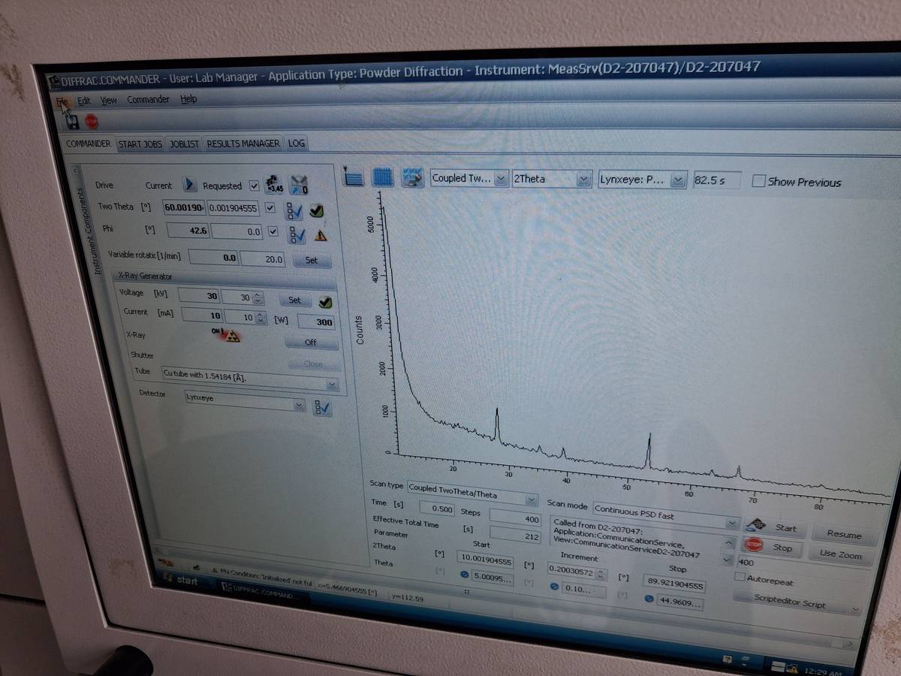Click the green checkmark in Two Theta row
This screenshot has width=901, height=676.
coord(317,211)
